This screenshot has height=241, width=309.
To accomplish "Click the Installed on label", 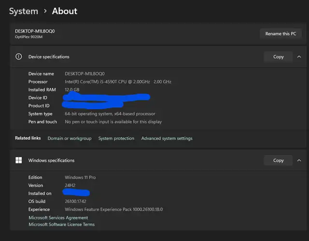I will [x=40, y=194].
